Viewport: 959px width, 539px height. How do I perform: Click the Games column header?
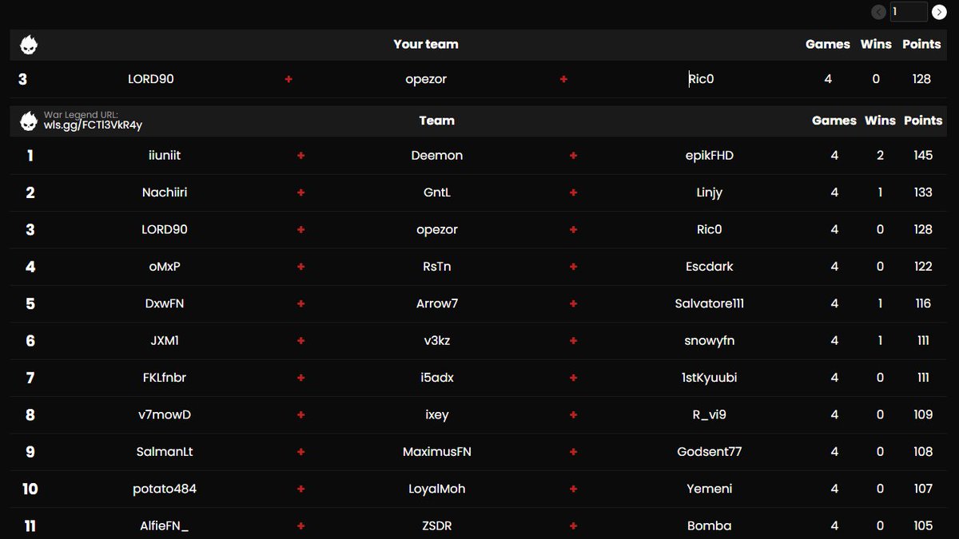tap(834, 120)
